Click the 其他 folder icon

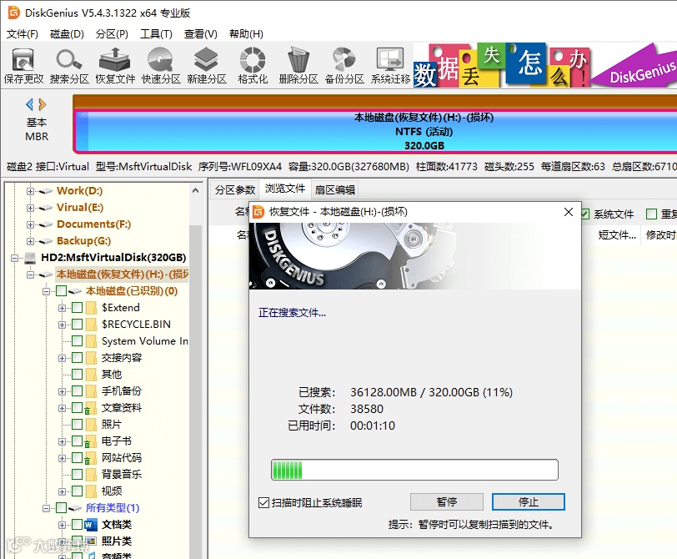coord(91,375)
